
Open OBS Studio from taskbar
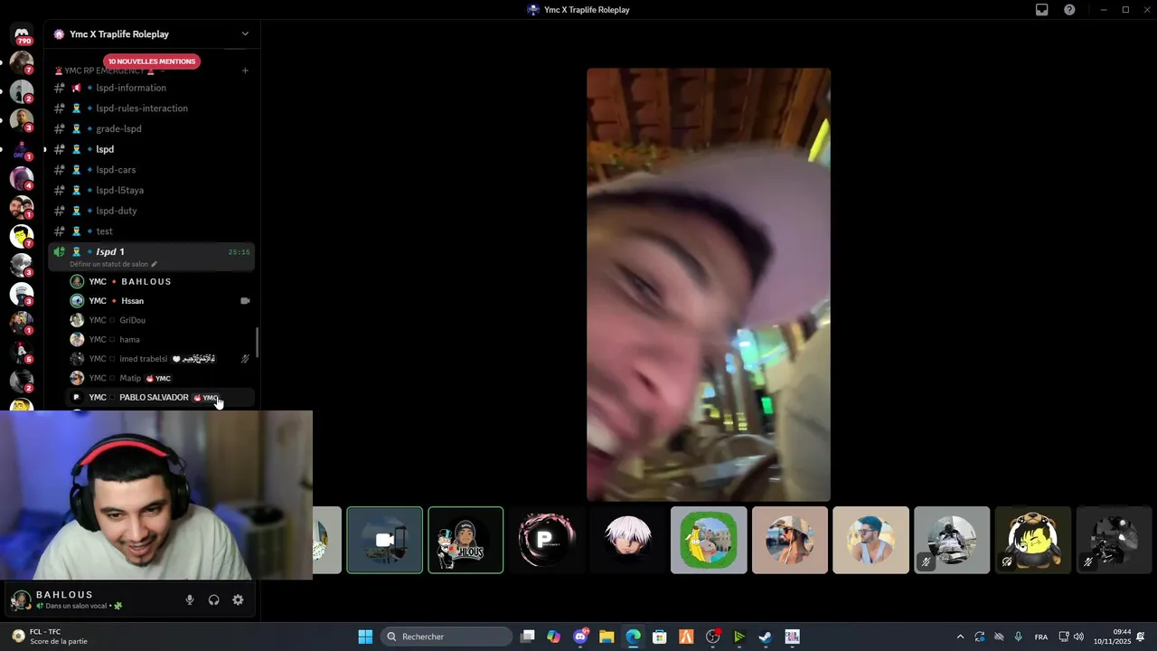click(713, 637)
